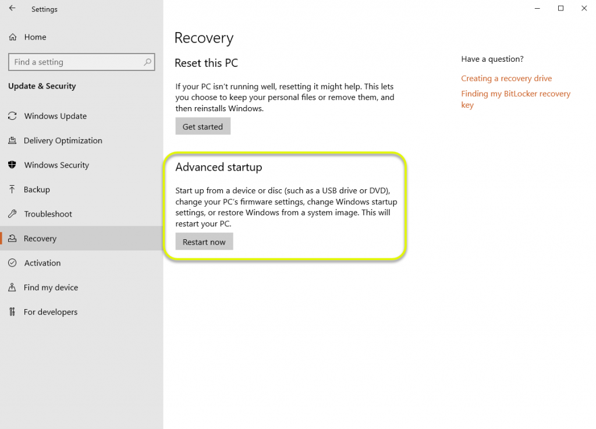Viewport: 596px width, 429px height.
Task: Click the Advanced startup heading
Action: point(219,167)
